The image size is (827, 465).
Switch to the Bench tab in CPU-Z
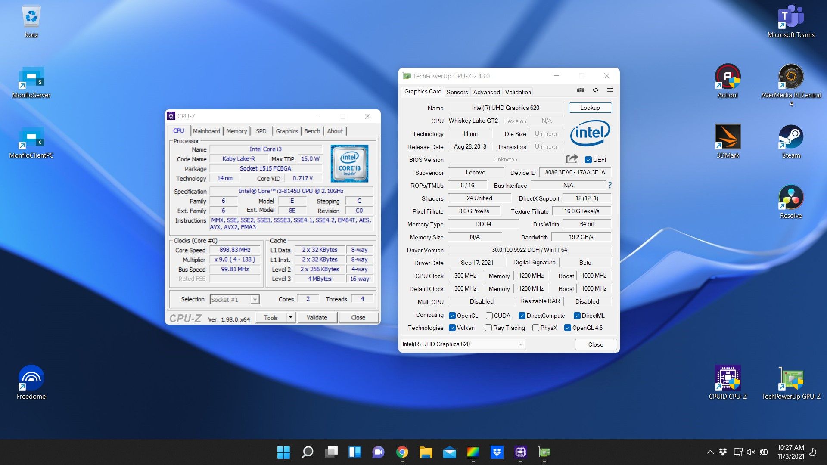[312, 131]
